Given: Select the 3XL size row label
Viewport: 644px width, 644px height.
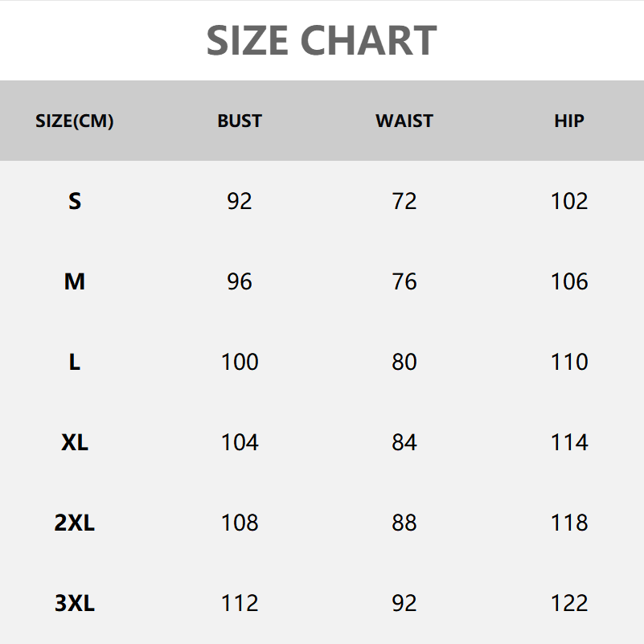Looking at the screenshot, I should click(x=75, y=603).
